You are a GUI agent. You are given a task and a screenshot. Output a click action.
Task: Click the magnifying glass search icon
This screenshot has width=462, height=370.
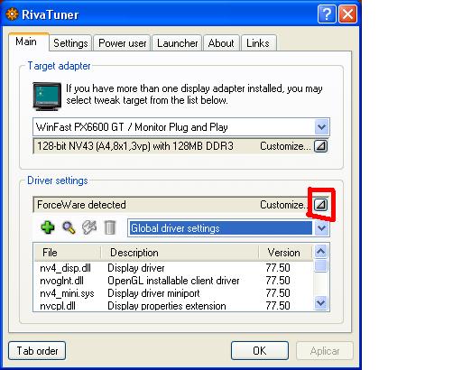tap(69, 227)
